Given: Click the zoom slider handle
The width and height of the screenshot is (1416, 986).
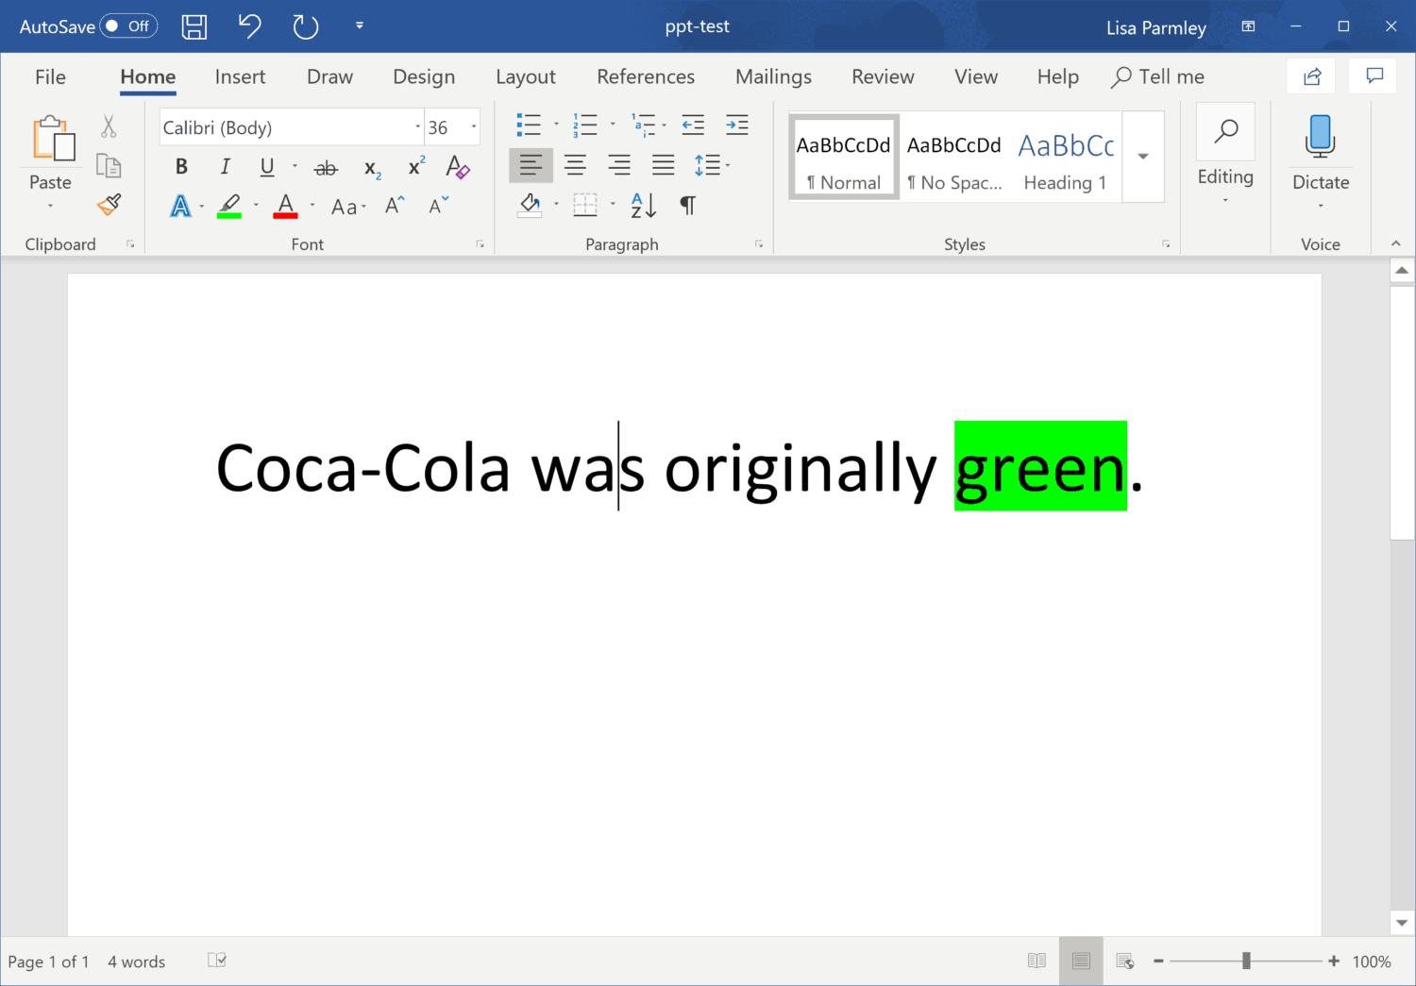Looking at the screenshot, I should [1246, 961].
